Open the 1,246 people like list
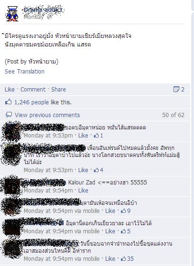Image resolution: width=194 pixels, height=266 pixels. (x=43, y=102)
